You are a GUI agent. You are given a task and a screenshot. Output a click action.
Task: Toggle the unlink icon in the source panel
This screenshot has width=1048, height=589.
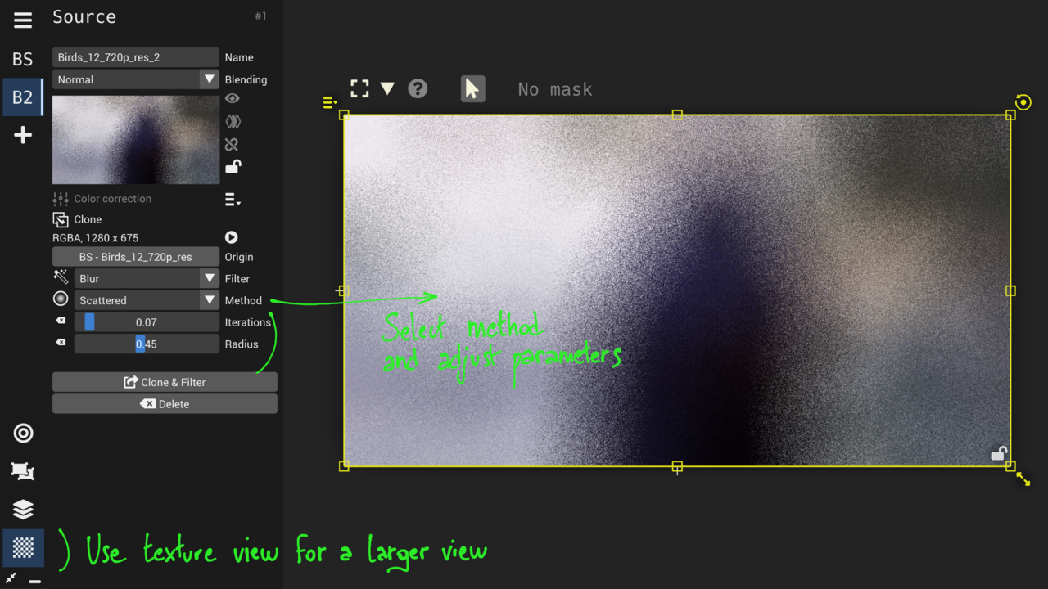[x=232, y=144]
